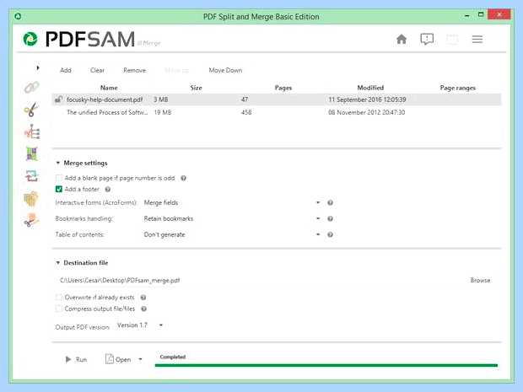Select The unified Process of Softw... row
Screen dimensions: 523x392
point(276,112)
